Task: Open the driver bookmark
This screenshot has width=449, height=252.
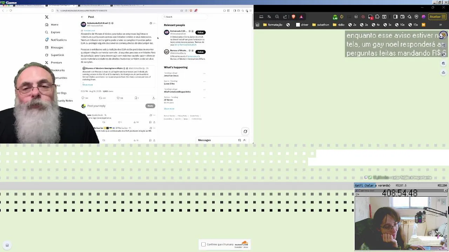Action: pos(302,25)
